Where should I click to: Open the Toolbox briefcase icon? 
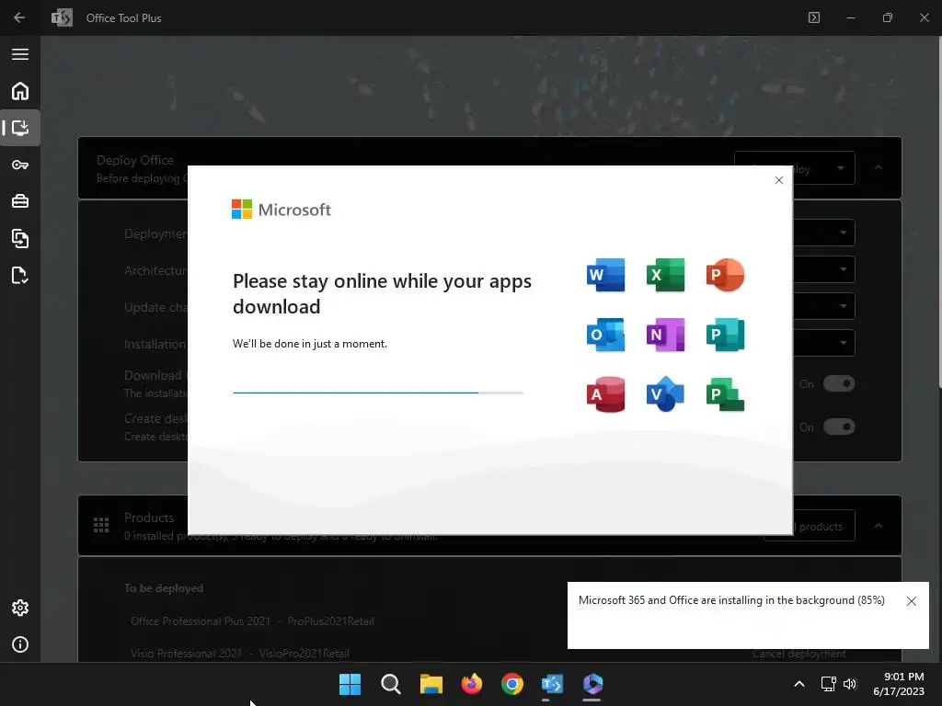point(20,201)
